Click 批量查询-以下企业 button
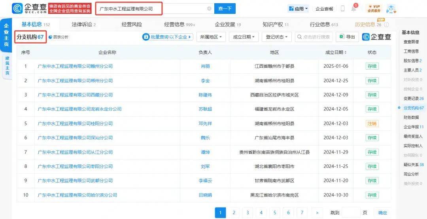This screenshot has height=219, width=427. 168,37
